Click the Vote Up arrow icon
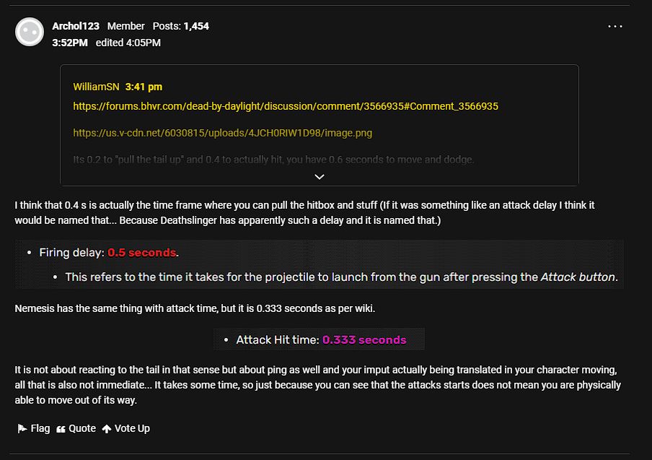Screen dimensions: 652x460 click(107, 429)
